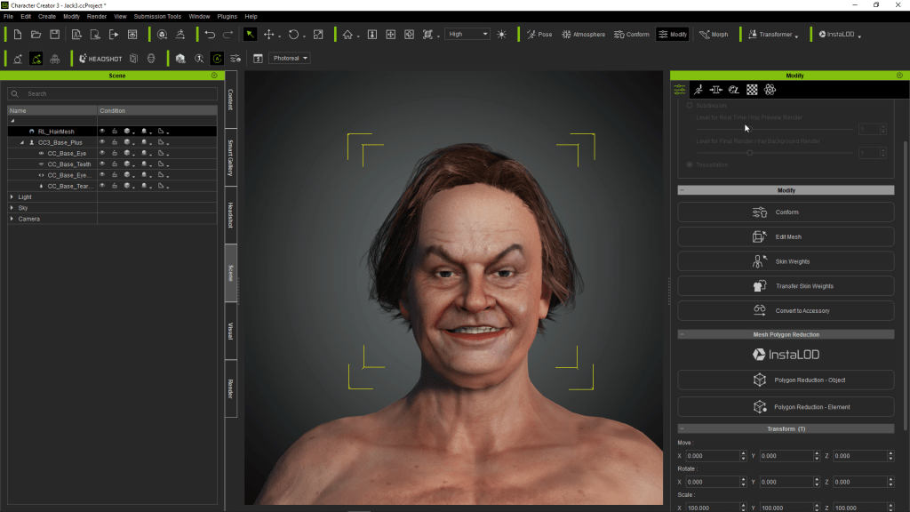Select the Tessellation radio button
Image resolution: width=910 pixels, height=512 pixels.
coord(690,164)
